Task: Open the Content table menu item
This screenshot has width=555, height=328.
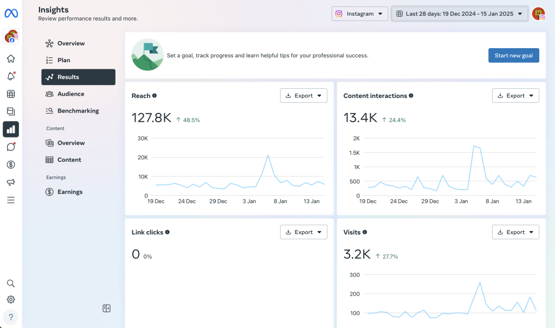Action: 78,160
